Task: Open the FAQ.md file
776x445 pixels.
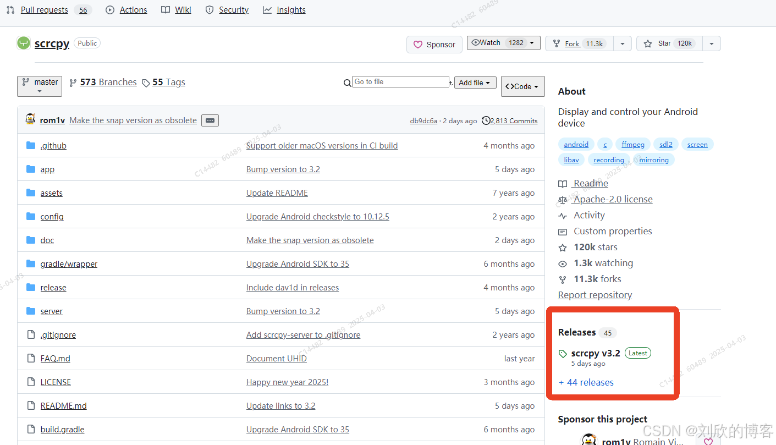Action: [x=55, y=359]
